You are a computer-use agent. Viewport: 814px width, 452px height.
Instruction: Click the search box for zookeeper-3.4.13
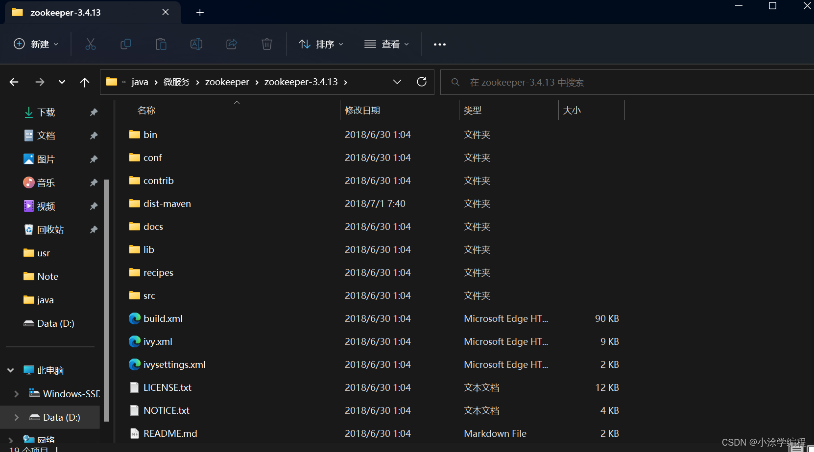627,82
